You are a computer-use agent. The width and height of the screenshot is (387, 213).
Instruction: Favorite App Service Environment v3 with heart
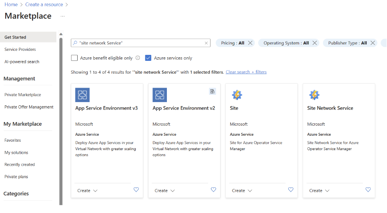coord(136,190)
